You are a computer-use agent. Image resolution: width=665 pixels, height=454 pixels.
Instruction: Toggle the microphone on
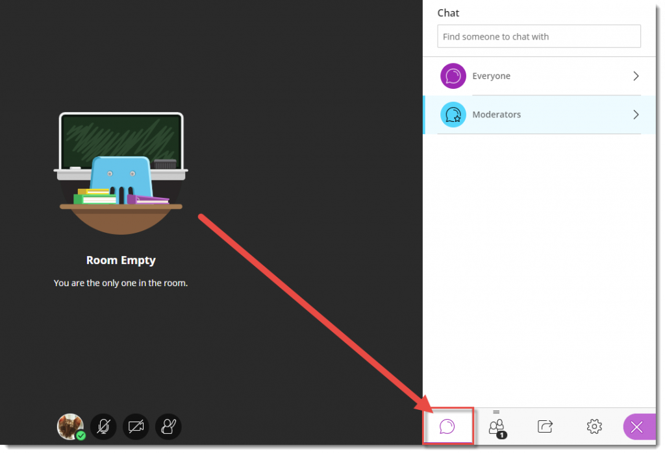point(103,426)
